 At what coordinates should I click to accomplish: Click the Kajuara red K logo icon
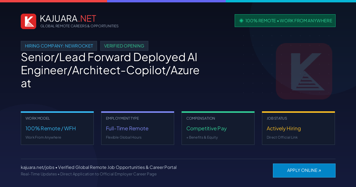click(28, 21)
